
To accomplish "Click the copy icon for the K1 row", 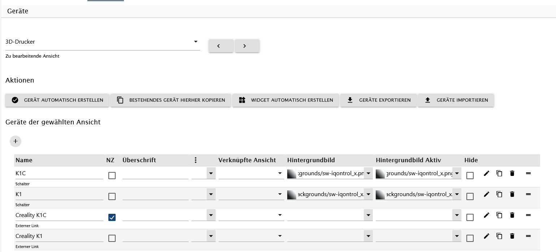I will tap(499, 194).
